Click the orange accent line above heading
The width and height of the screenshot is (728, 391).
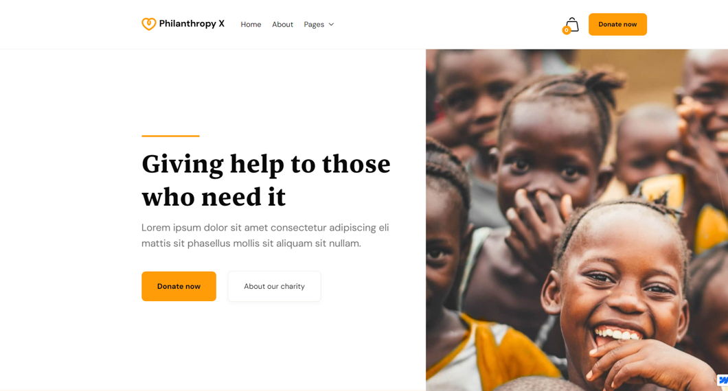170,136
